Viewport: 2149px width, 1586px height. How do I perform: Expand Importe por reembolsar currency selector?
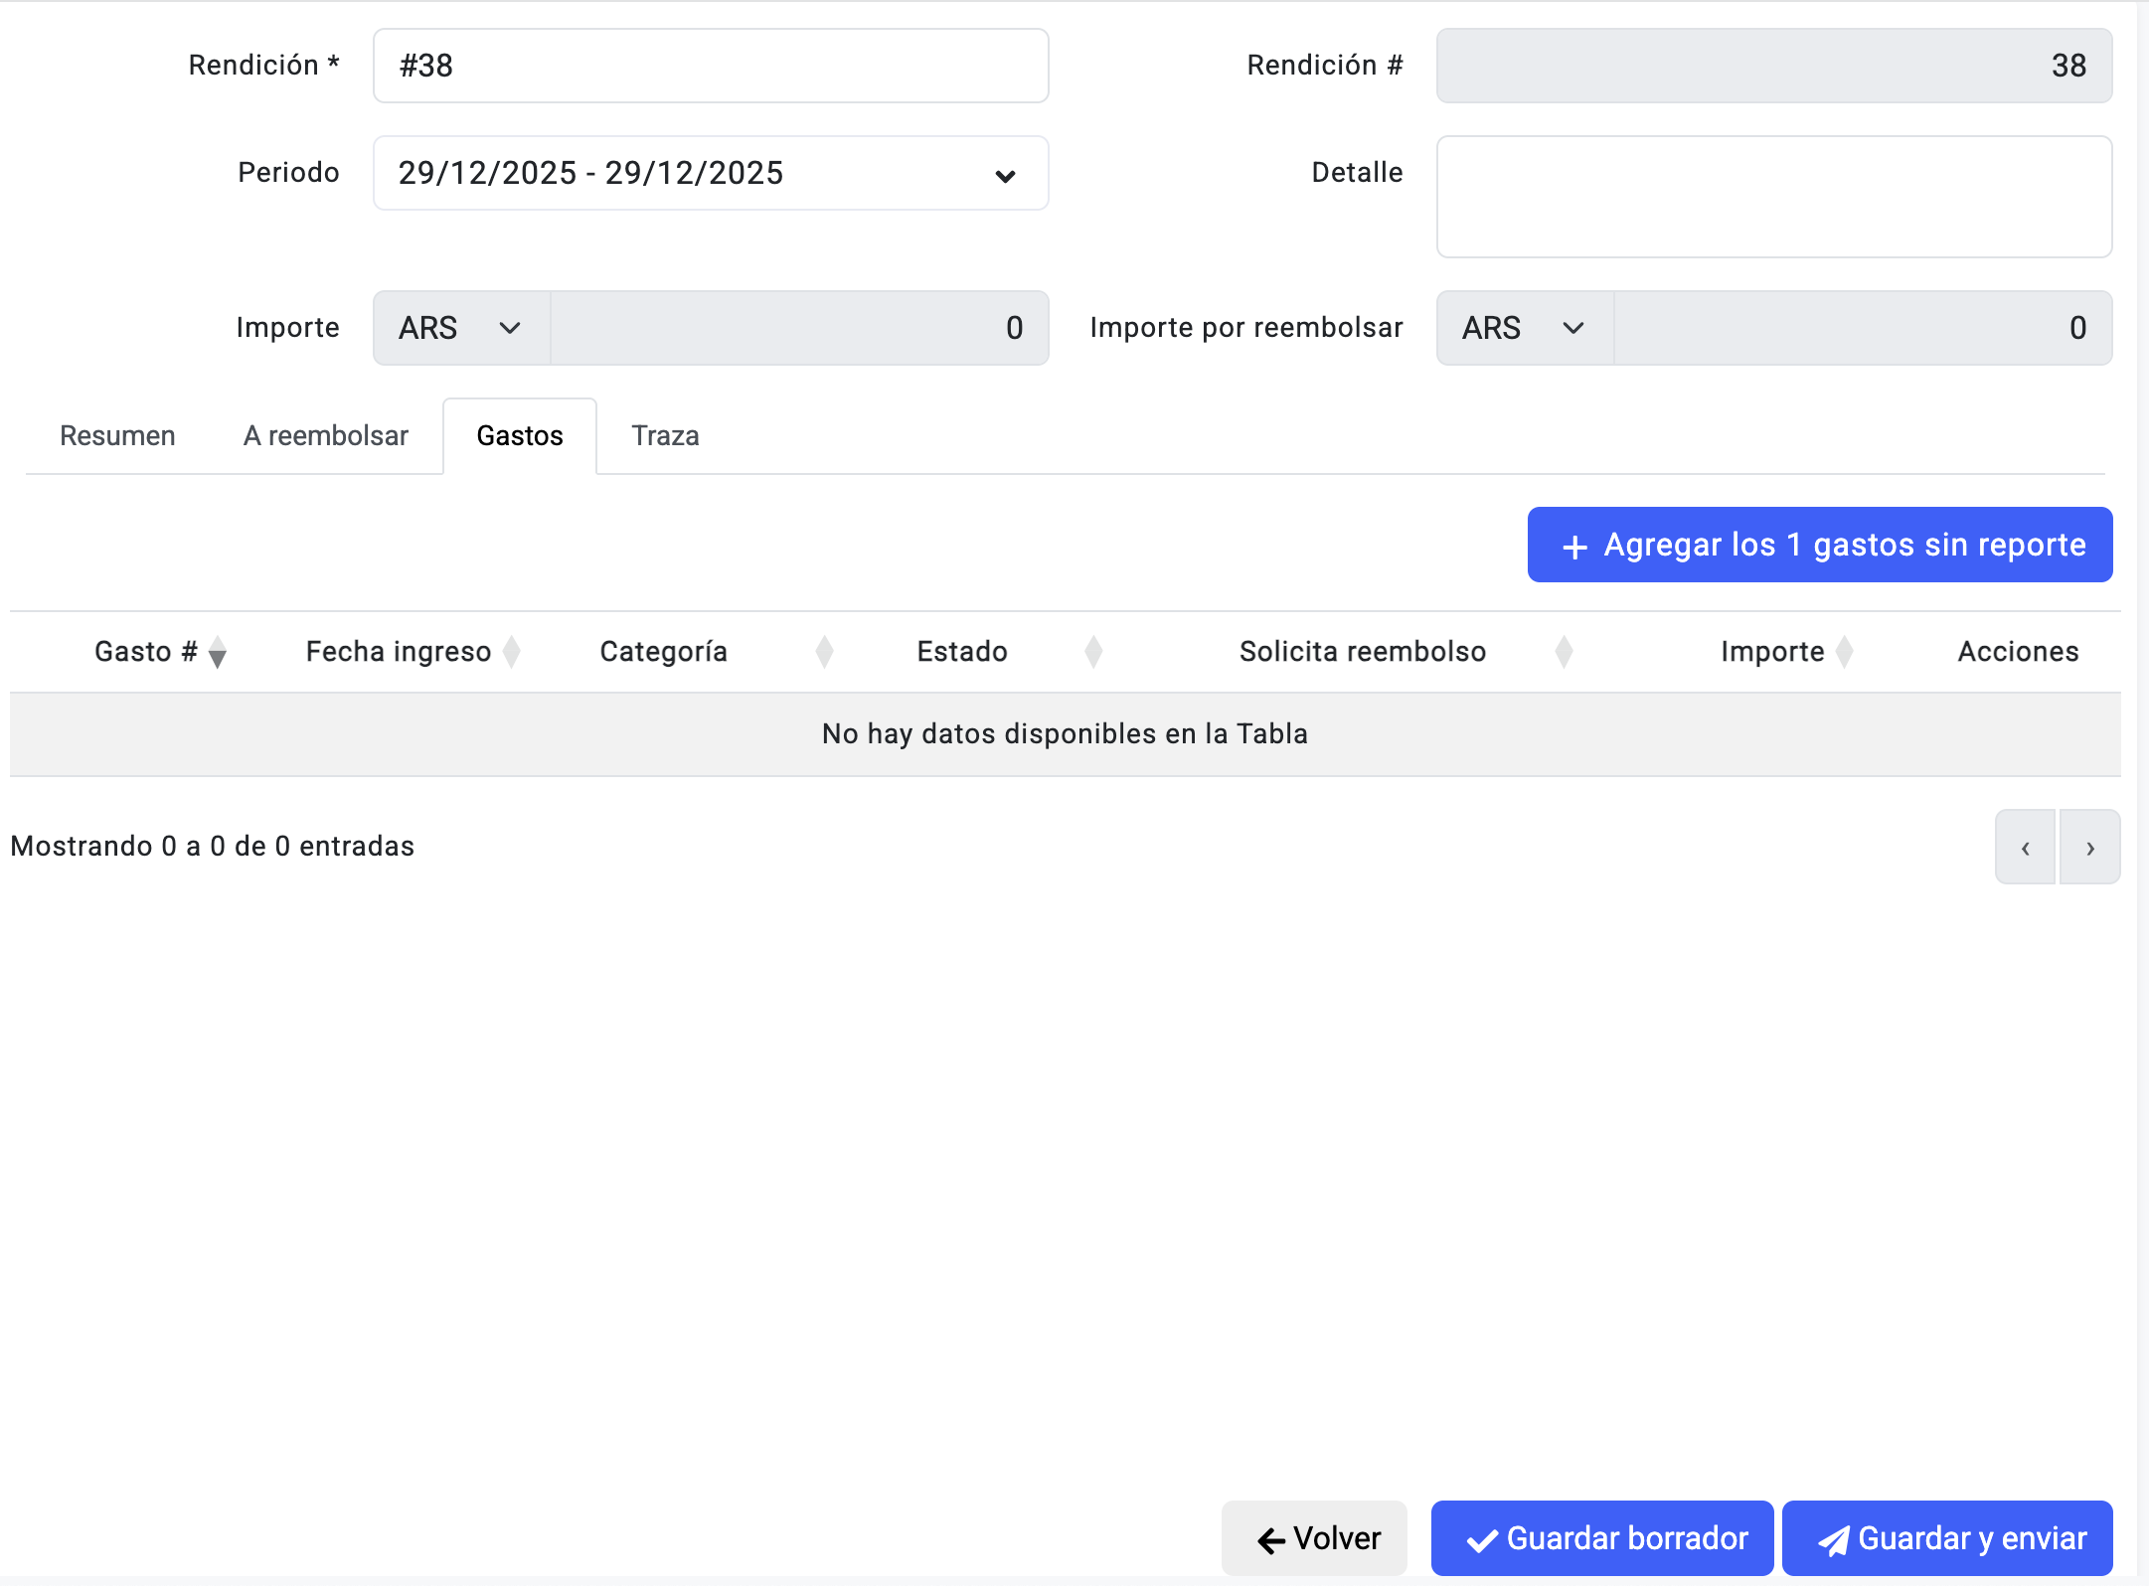1524,328
